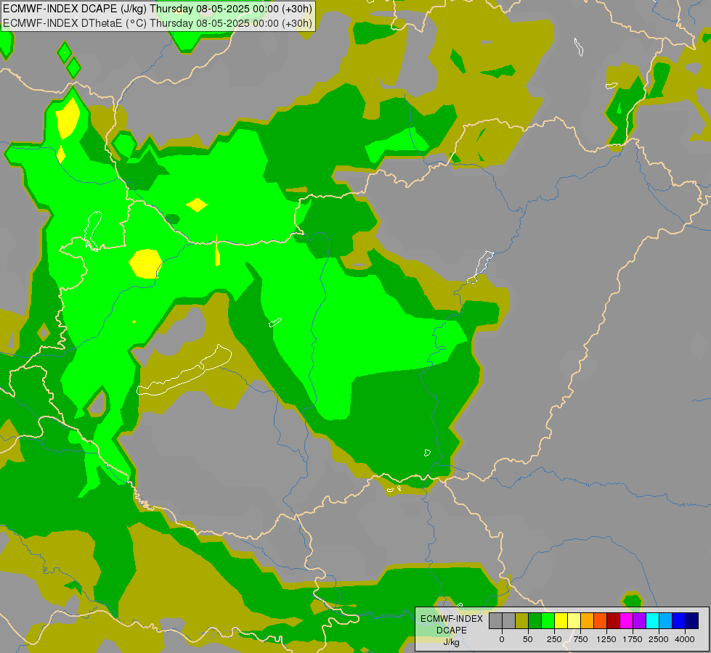The image size is (711, 653).
Task: Select the purple legend swatch
Action: 640,621
